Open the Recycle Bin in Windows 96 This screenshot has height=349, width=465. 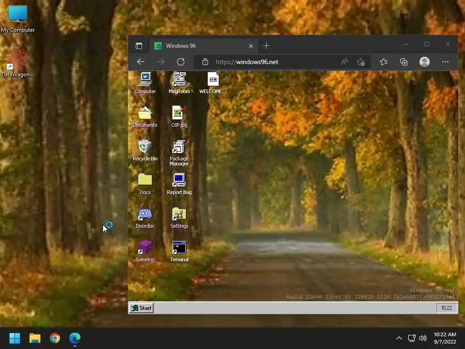point(145,150)
